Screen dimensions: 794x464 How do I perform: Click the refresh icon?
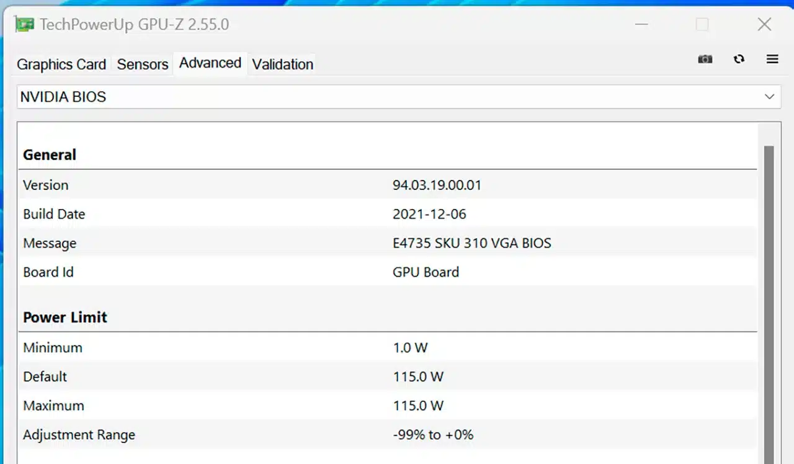[739, 59]
